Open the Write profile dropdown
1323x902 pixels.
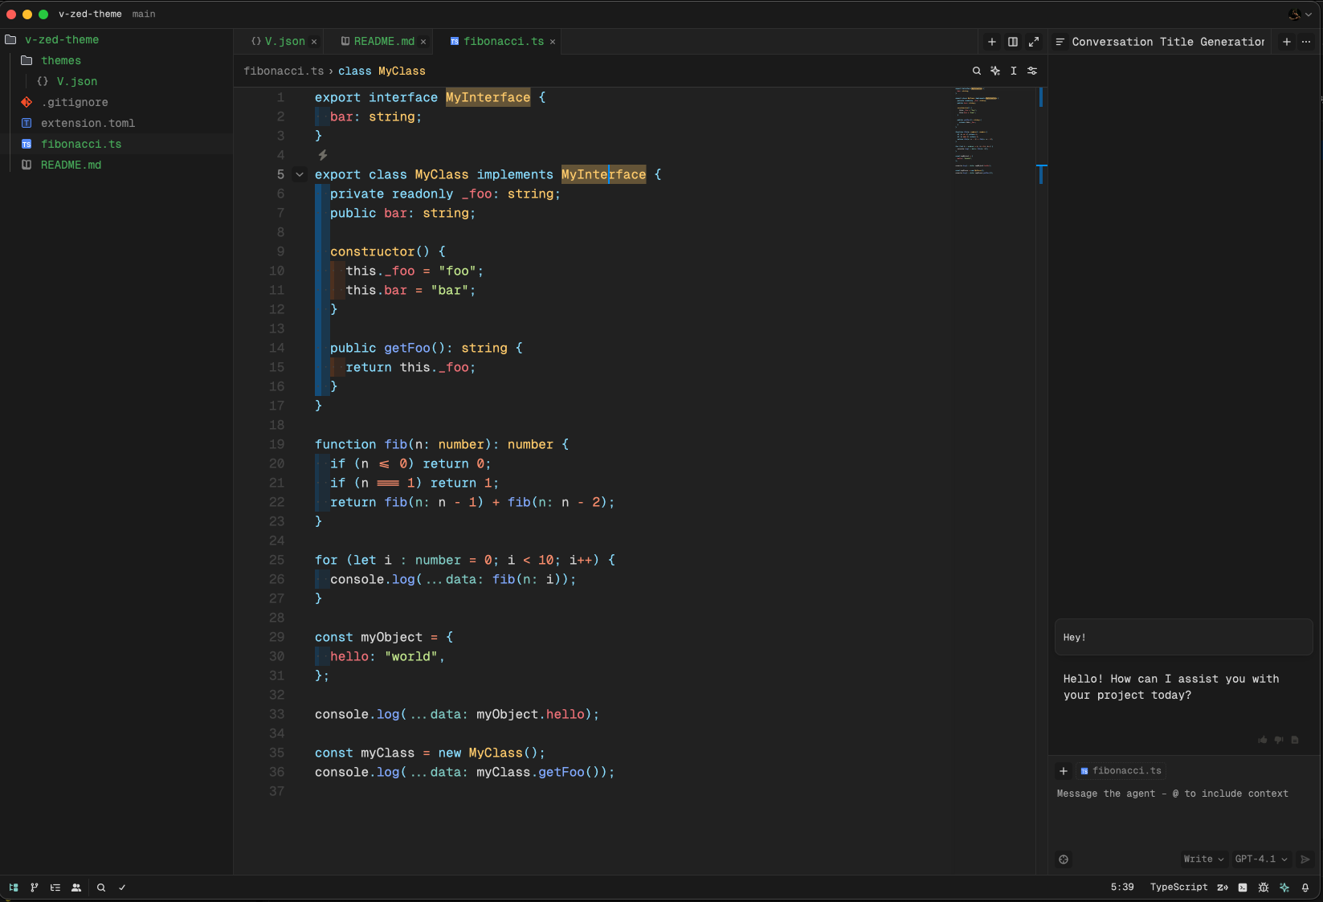pyautogui.click(x=1203, y=859)
